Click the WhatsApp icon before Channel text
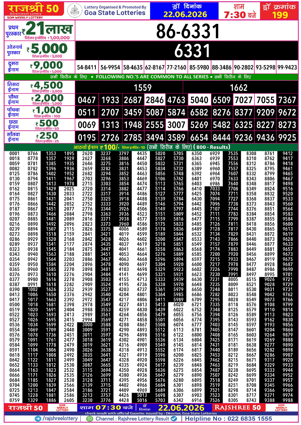301x425 pixels. click(90, 419)
